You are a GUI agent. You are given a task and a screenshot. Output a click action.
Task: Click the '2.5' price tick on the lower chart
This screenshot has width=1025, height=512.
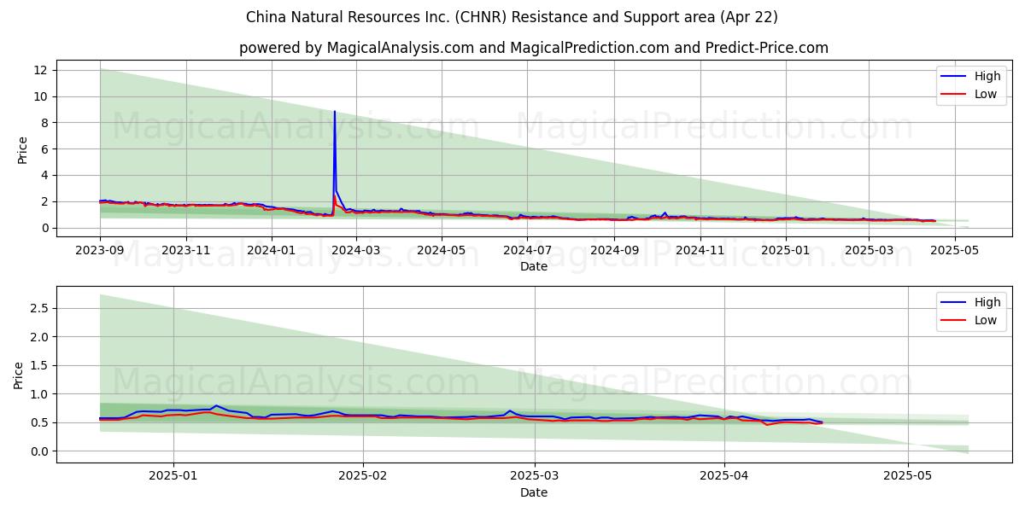point(41,308)
